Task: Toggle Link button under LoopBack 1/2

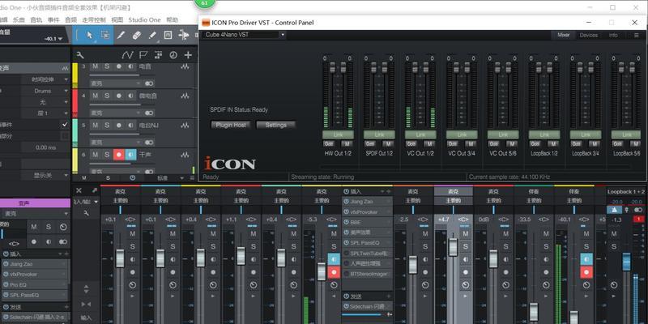Action: tap(544, 134)
